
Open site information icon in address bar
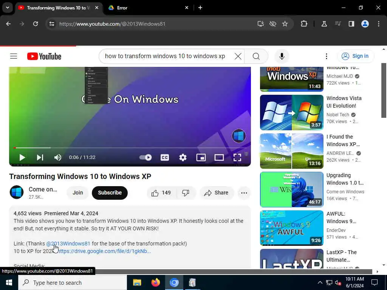pyautogui.click(x=51, y=24)
